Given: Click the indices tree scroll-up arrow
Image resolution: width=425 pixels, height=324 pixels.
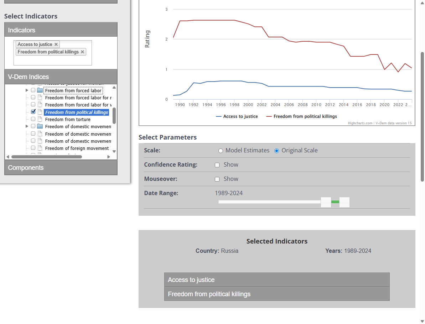Looking at the screenshot, I should 114,88.
